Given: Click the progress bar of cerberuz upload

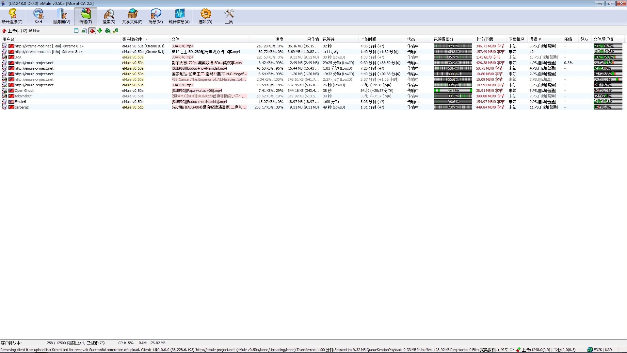Looking at the screenshot, I should (453, 107).
